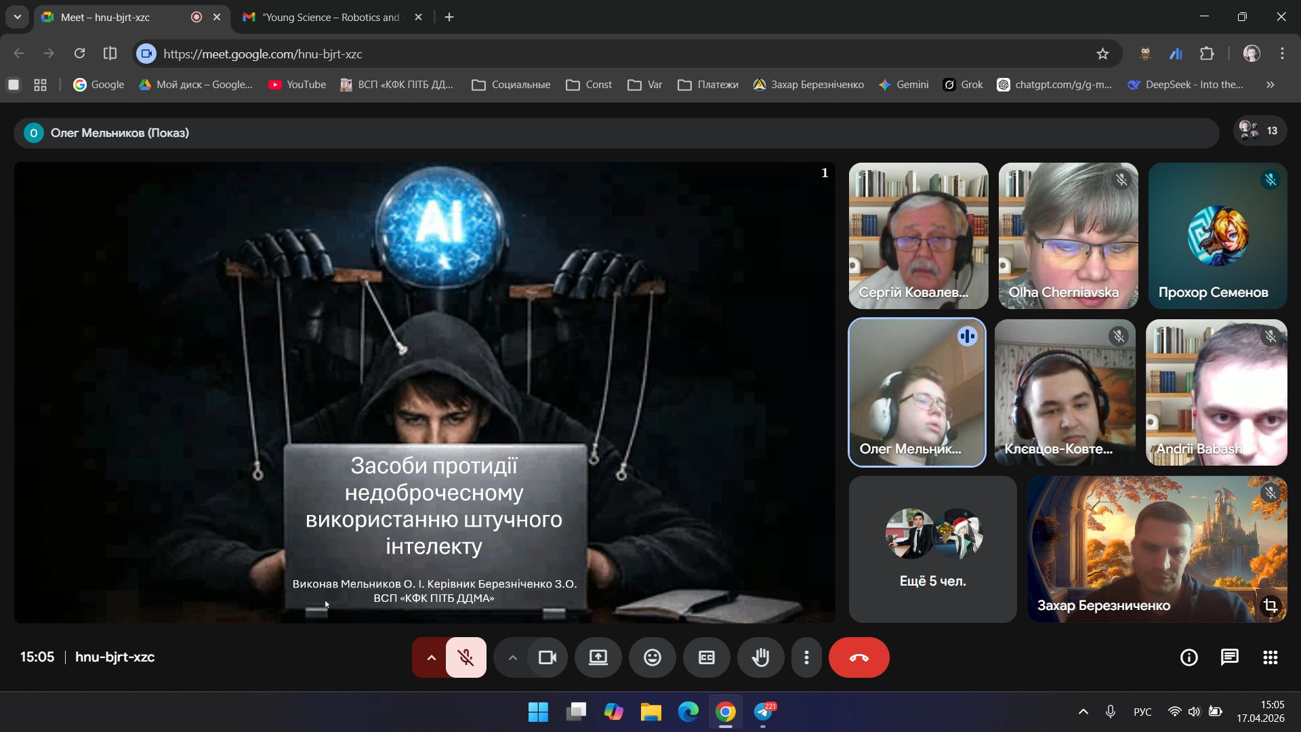Viewport: 1301px width, 732px height.
Task: Expand video settings arrow beside camera
Action: click(512, 657)
